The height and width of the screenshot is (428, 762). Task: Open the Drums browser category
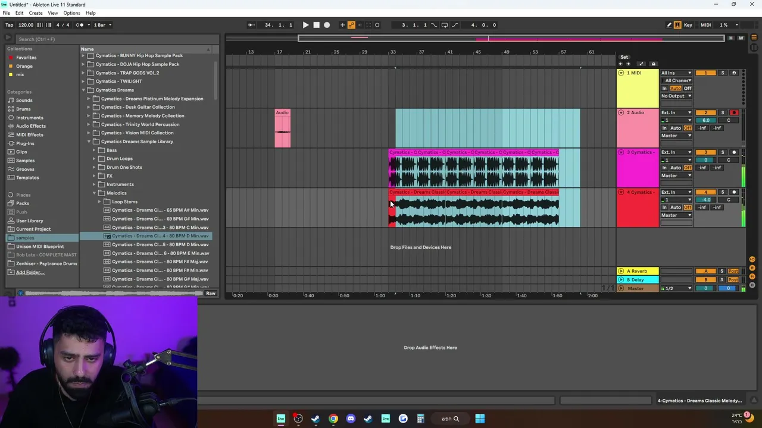coord(23,109)
